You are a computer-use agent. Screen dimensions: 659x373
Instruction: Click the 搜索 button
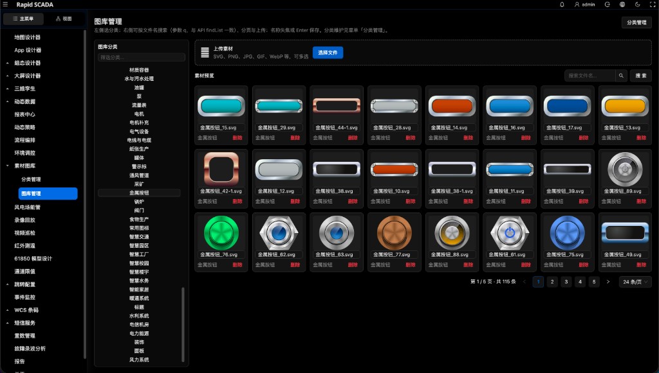640,76
